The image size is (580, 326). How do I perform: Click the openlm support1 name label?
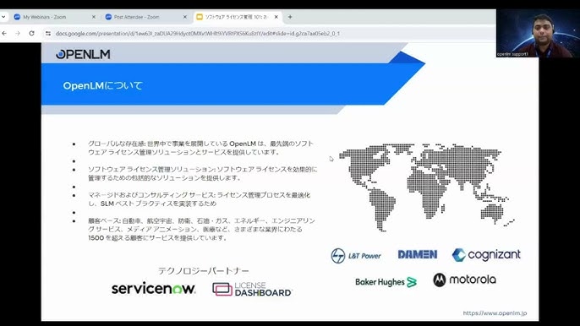click(x=512, y=54)
